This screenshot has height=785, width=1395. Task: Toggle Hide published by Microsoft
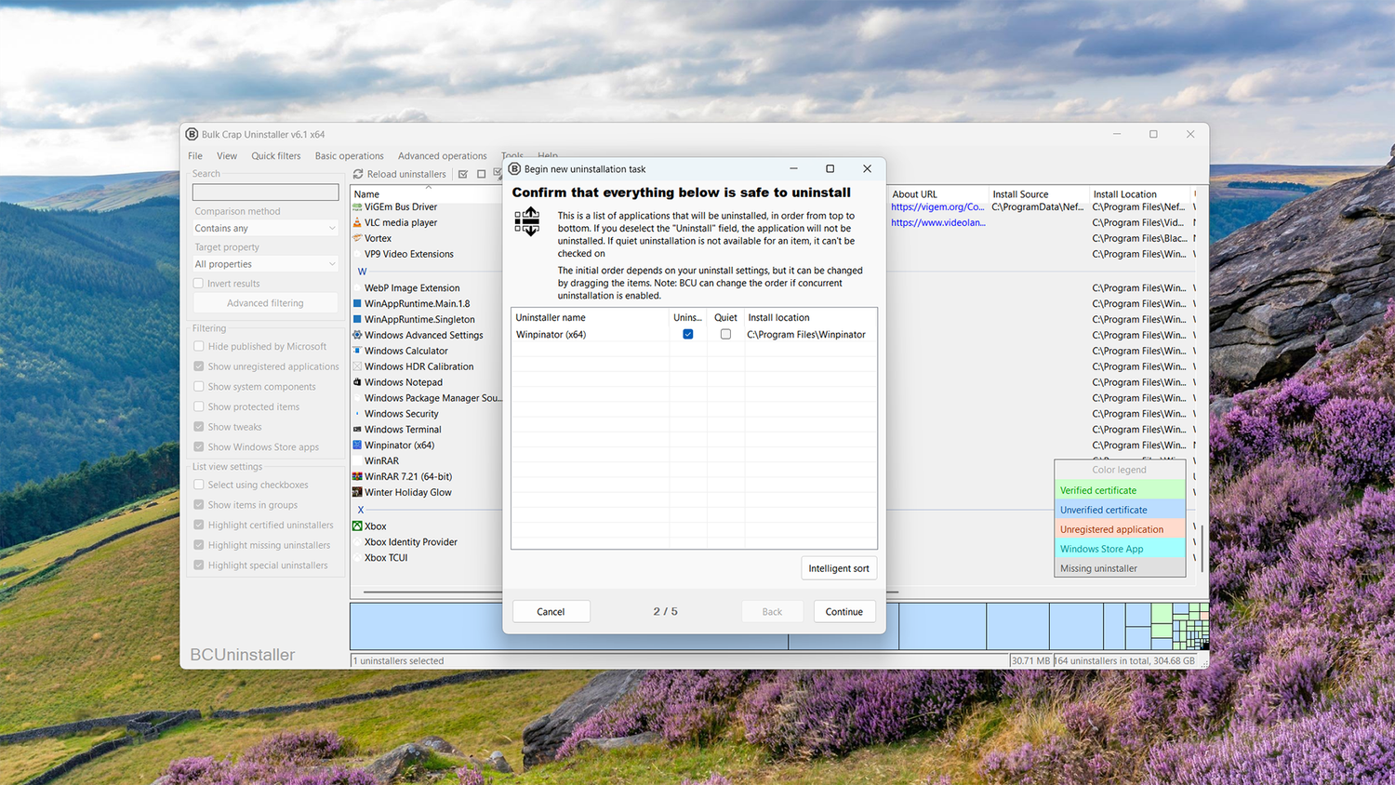click(198, 346)
